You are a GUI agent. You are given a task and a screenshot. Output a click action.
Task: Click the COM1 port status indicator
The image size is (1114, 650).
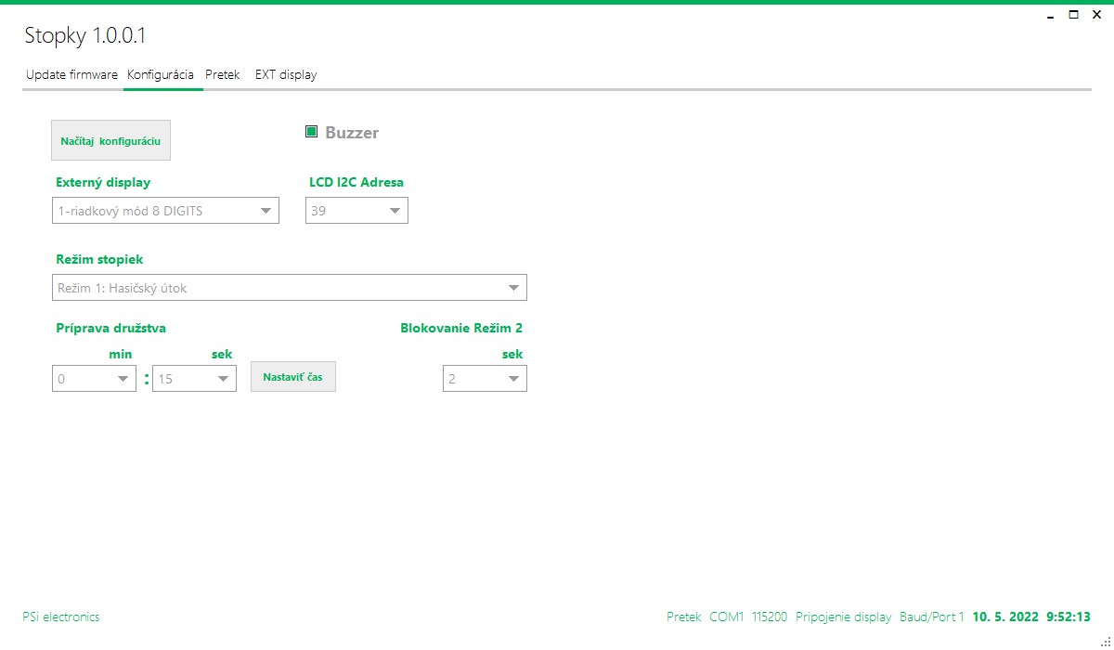point(726,617)
